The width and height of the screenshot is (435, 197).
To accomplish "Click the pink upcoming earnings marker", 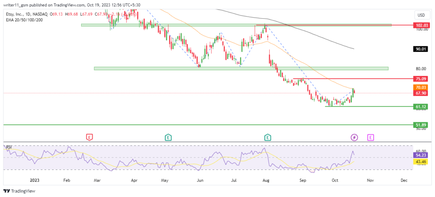I will (370, 137).
